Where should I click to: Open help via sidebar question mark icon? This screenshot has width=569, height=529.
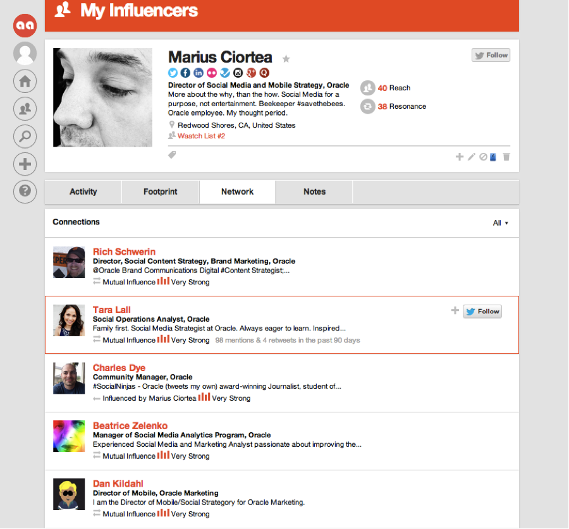tap(25, 192)
